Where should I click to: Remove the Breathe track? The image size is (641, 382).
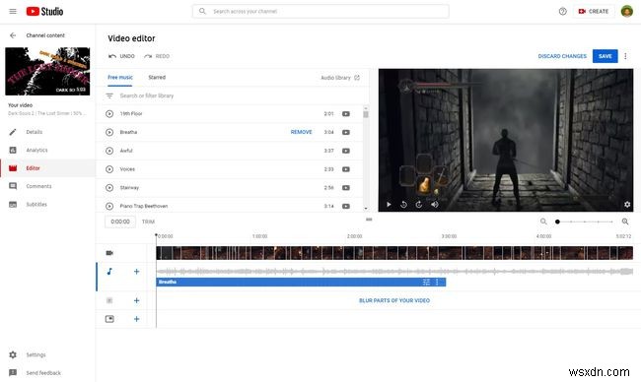click(x=302, y=132)
